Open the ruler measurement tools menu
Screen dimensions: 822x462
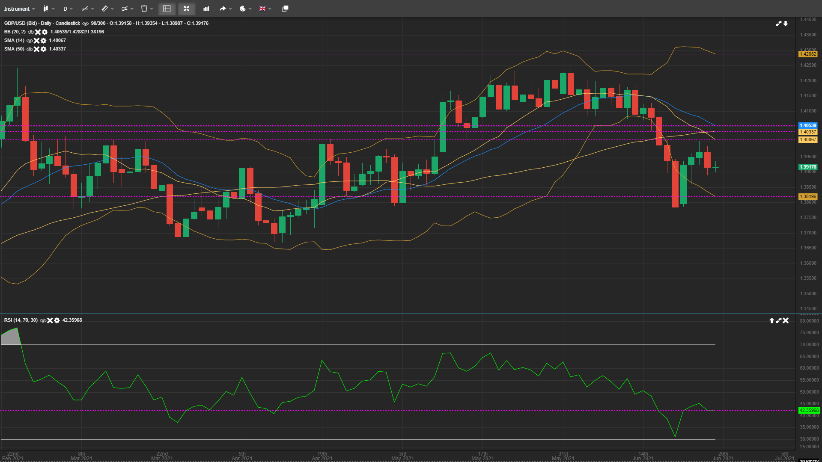click(x=107, y=9)
